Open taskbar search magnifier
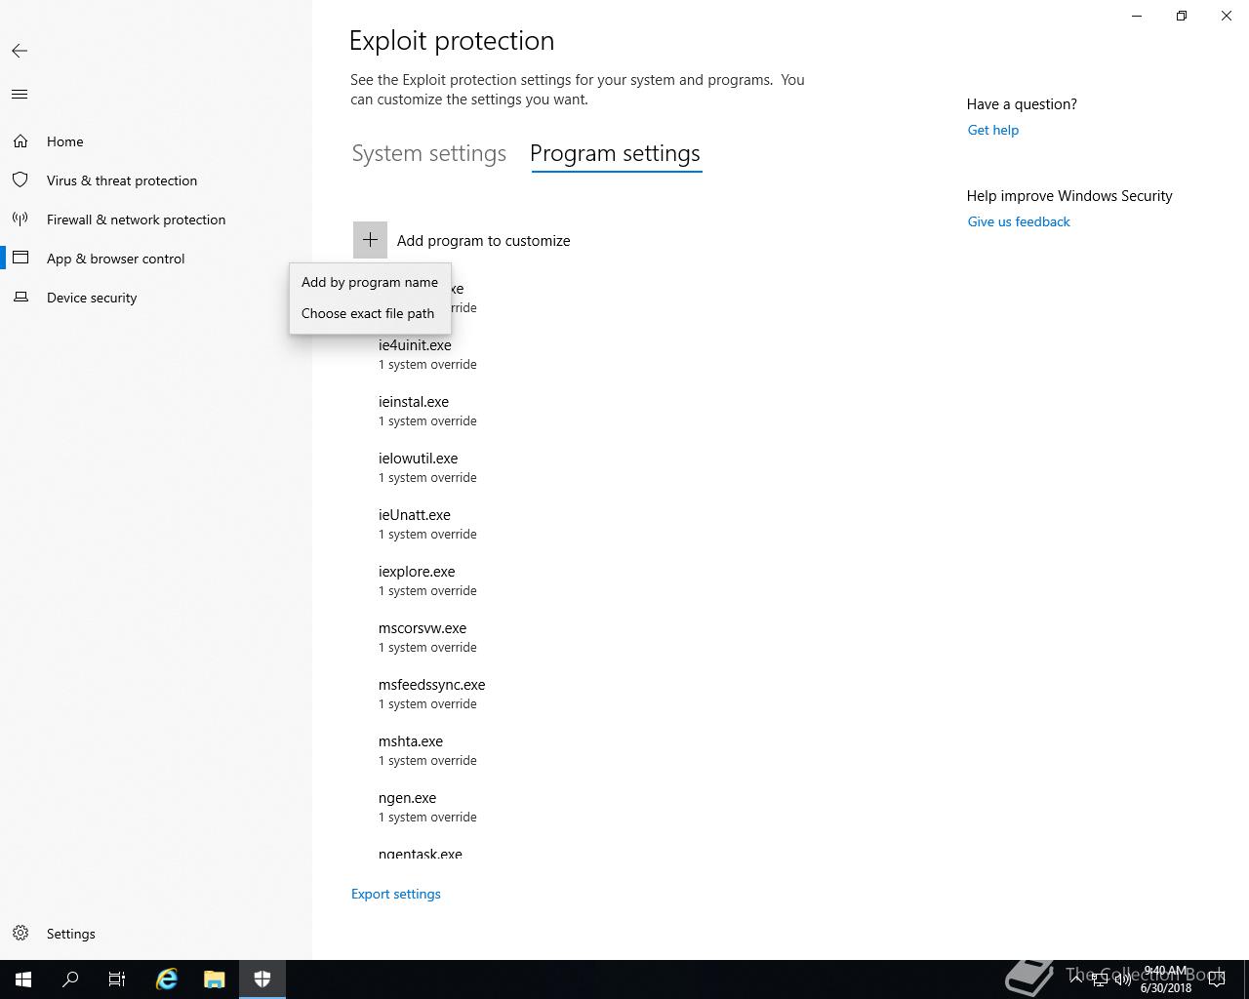The height and width of the screenshot is (999, 1249). [x=70, y=979]
